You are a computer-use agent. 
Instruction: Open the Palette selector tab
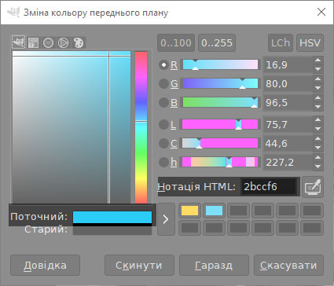79,42
